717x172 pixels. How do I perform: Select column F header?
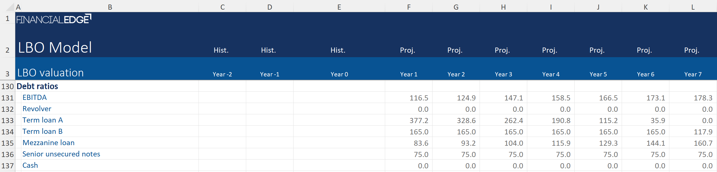point(409,7)
